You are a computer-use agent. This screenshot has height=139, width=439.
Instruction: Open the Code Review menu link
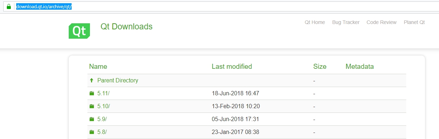(x=381, y=22)
